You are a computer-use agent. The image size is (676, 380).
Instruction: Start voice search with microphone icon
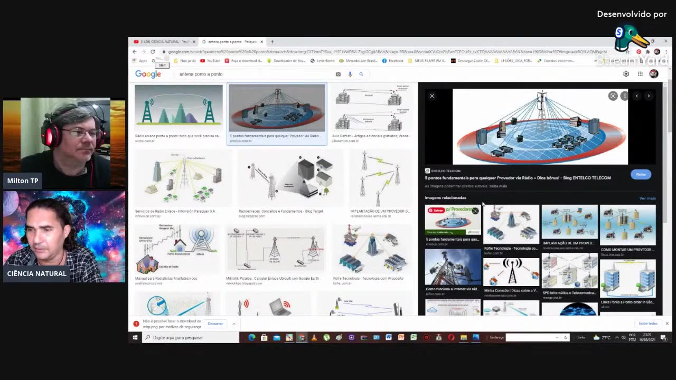click(x=350, y=74)
